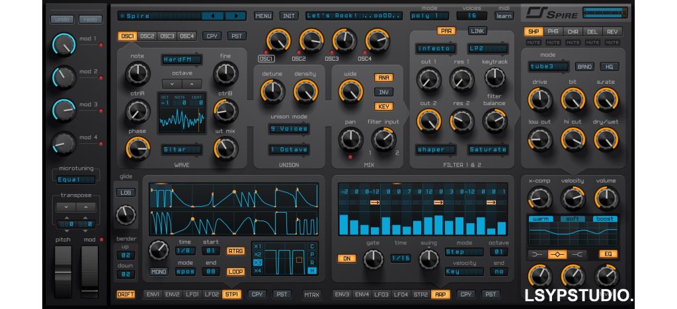Open the LP2 filter mode dropdown
Screen dimensions: 677x309
(487, 49)
